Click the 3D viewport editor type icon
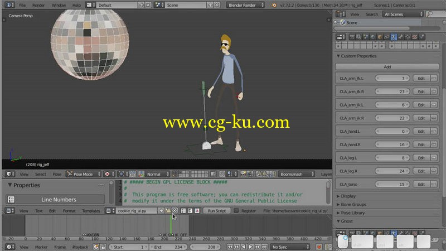The height and width of the screenshot is (251, 446). click(x=10, y=174)
